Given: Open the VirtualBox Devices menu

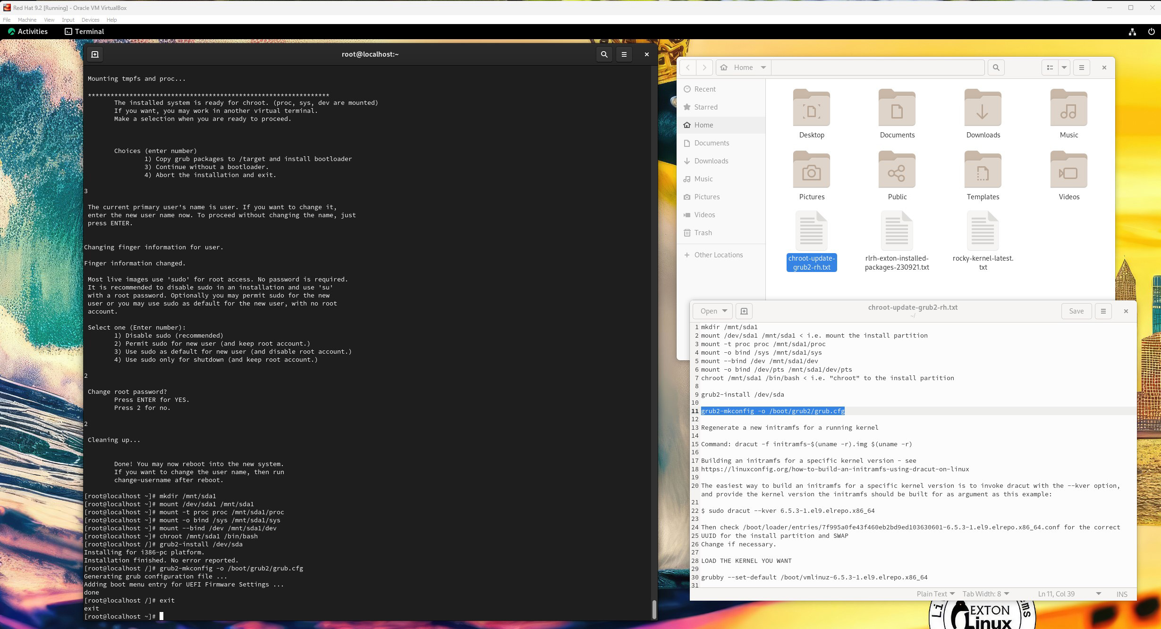Looking at the screenshot, I should [90, 20].
